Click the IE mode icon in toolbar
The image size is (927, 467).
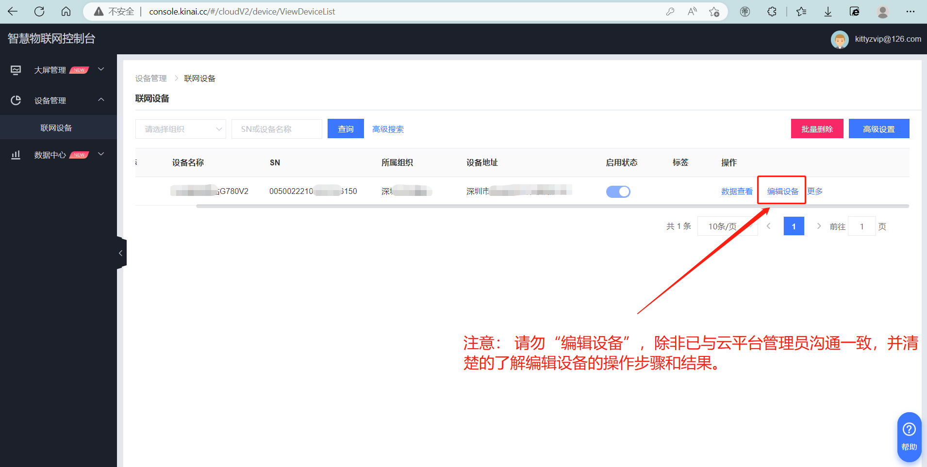(855, 12)
